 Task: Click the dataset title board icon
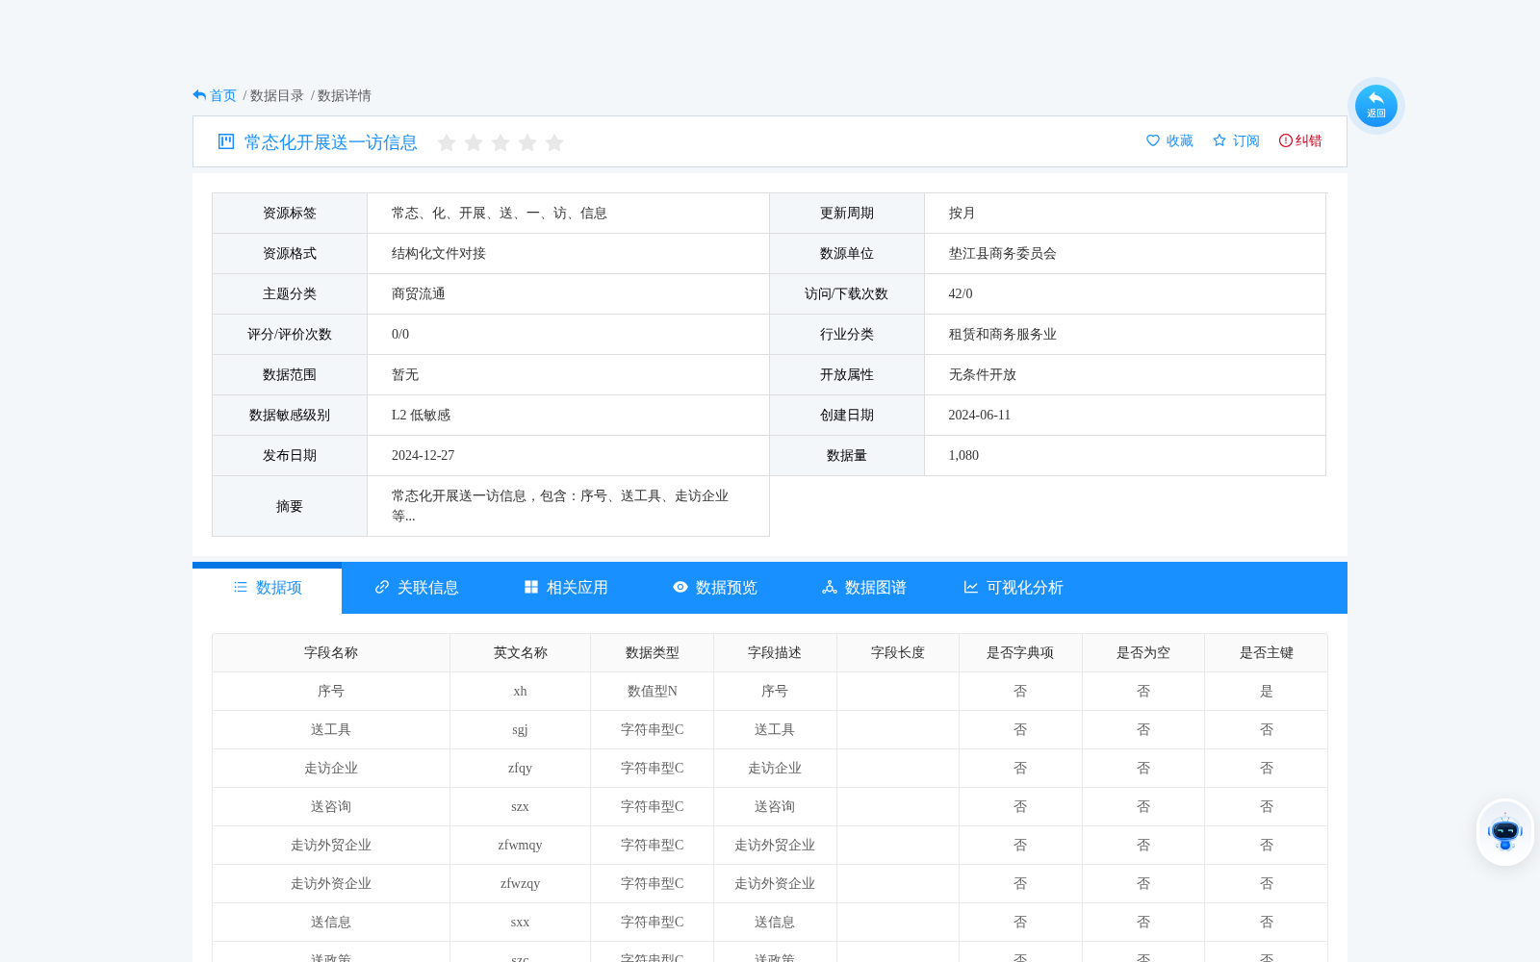coord(226,141)
